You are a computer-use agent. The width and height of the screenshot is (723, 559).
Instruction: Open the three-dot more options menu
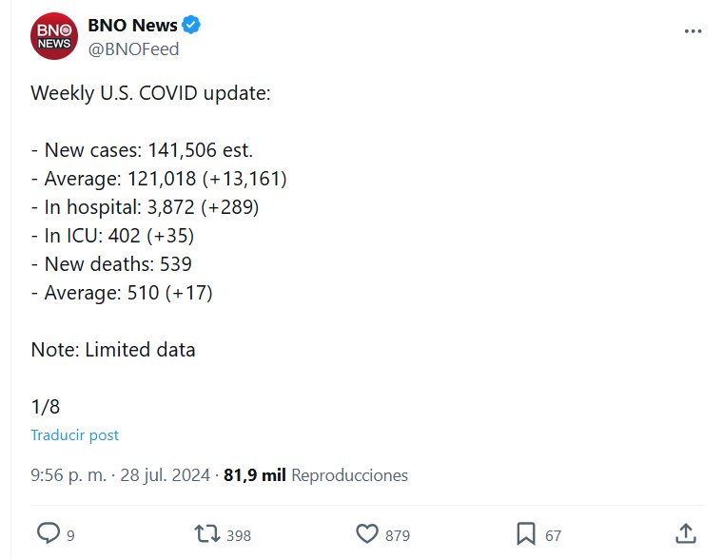coord(693,31)
